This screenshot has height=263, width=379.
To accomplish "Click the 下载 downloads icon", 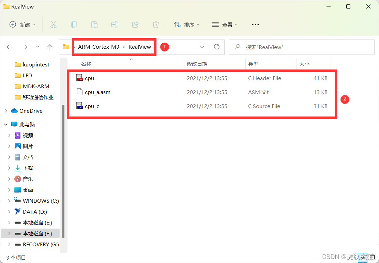I will (18, 168).
